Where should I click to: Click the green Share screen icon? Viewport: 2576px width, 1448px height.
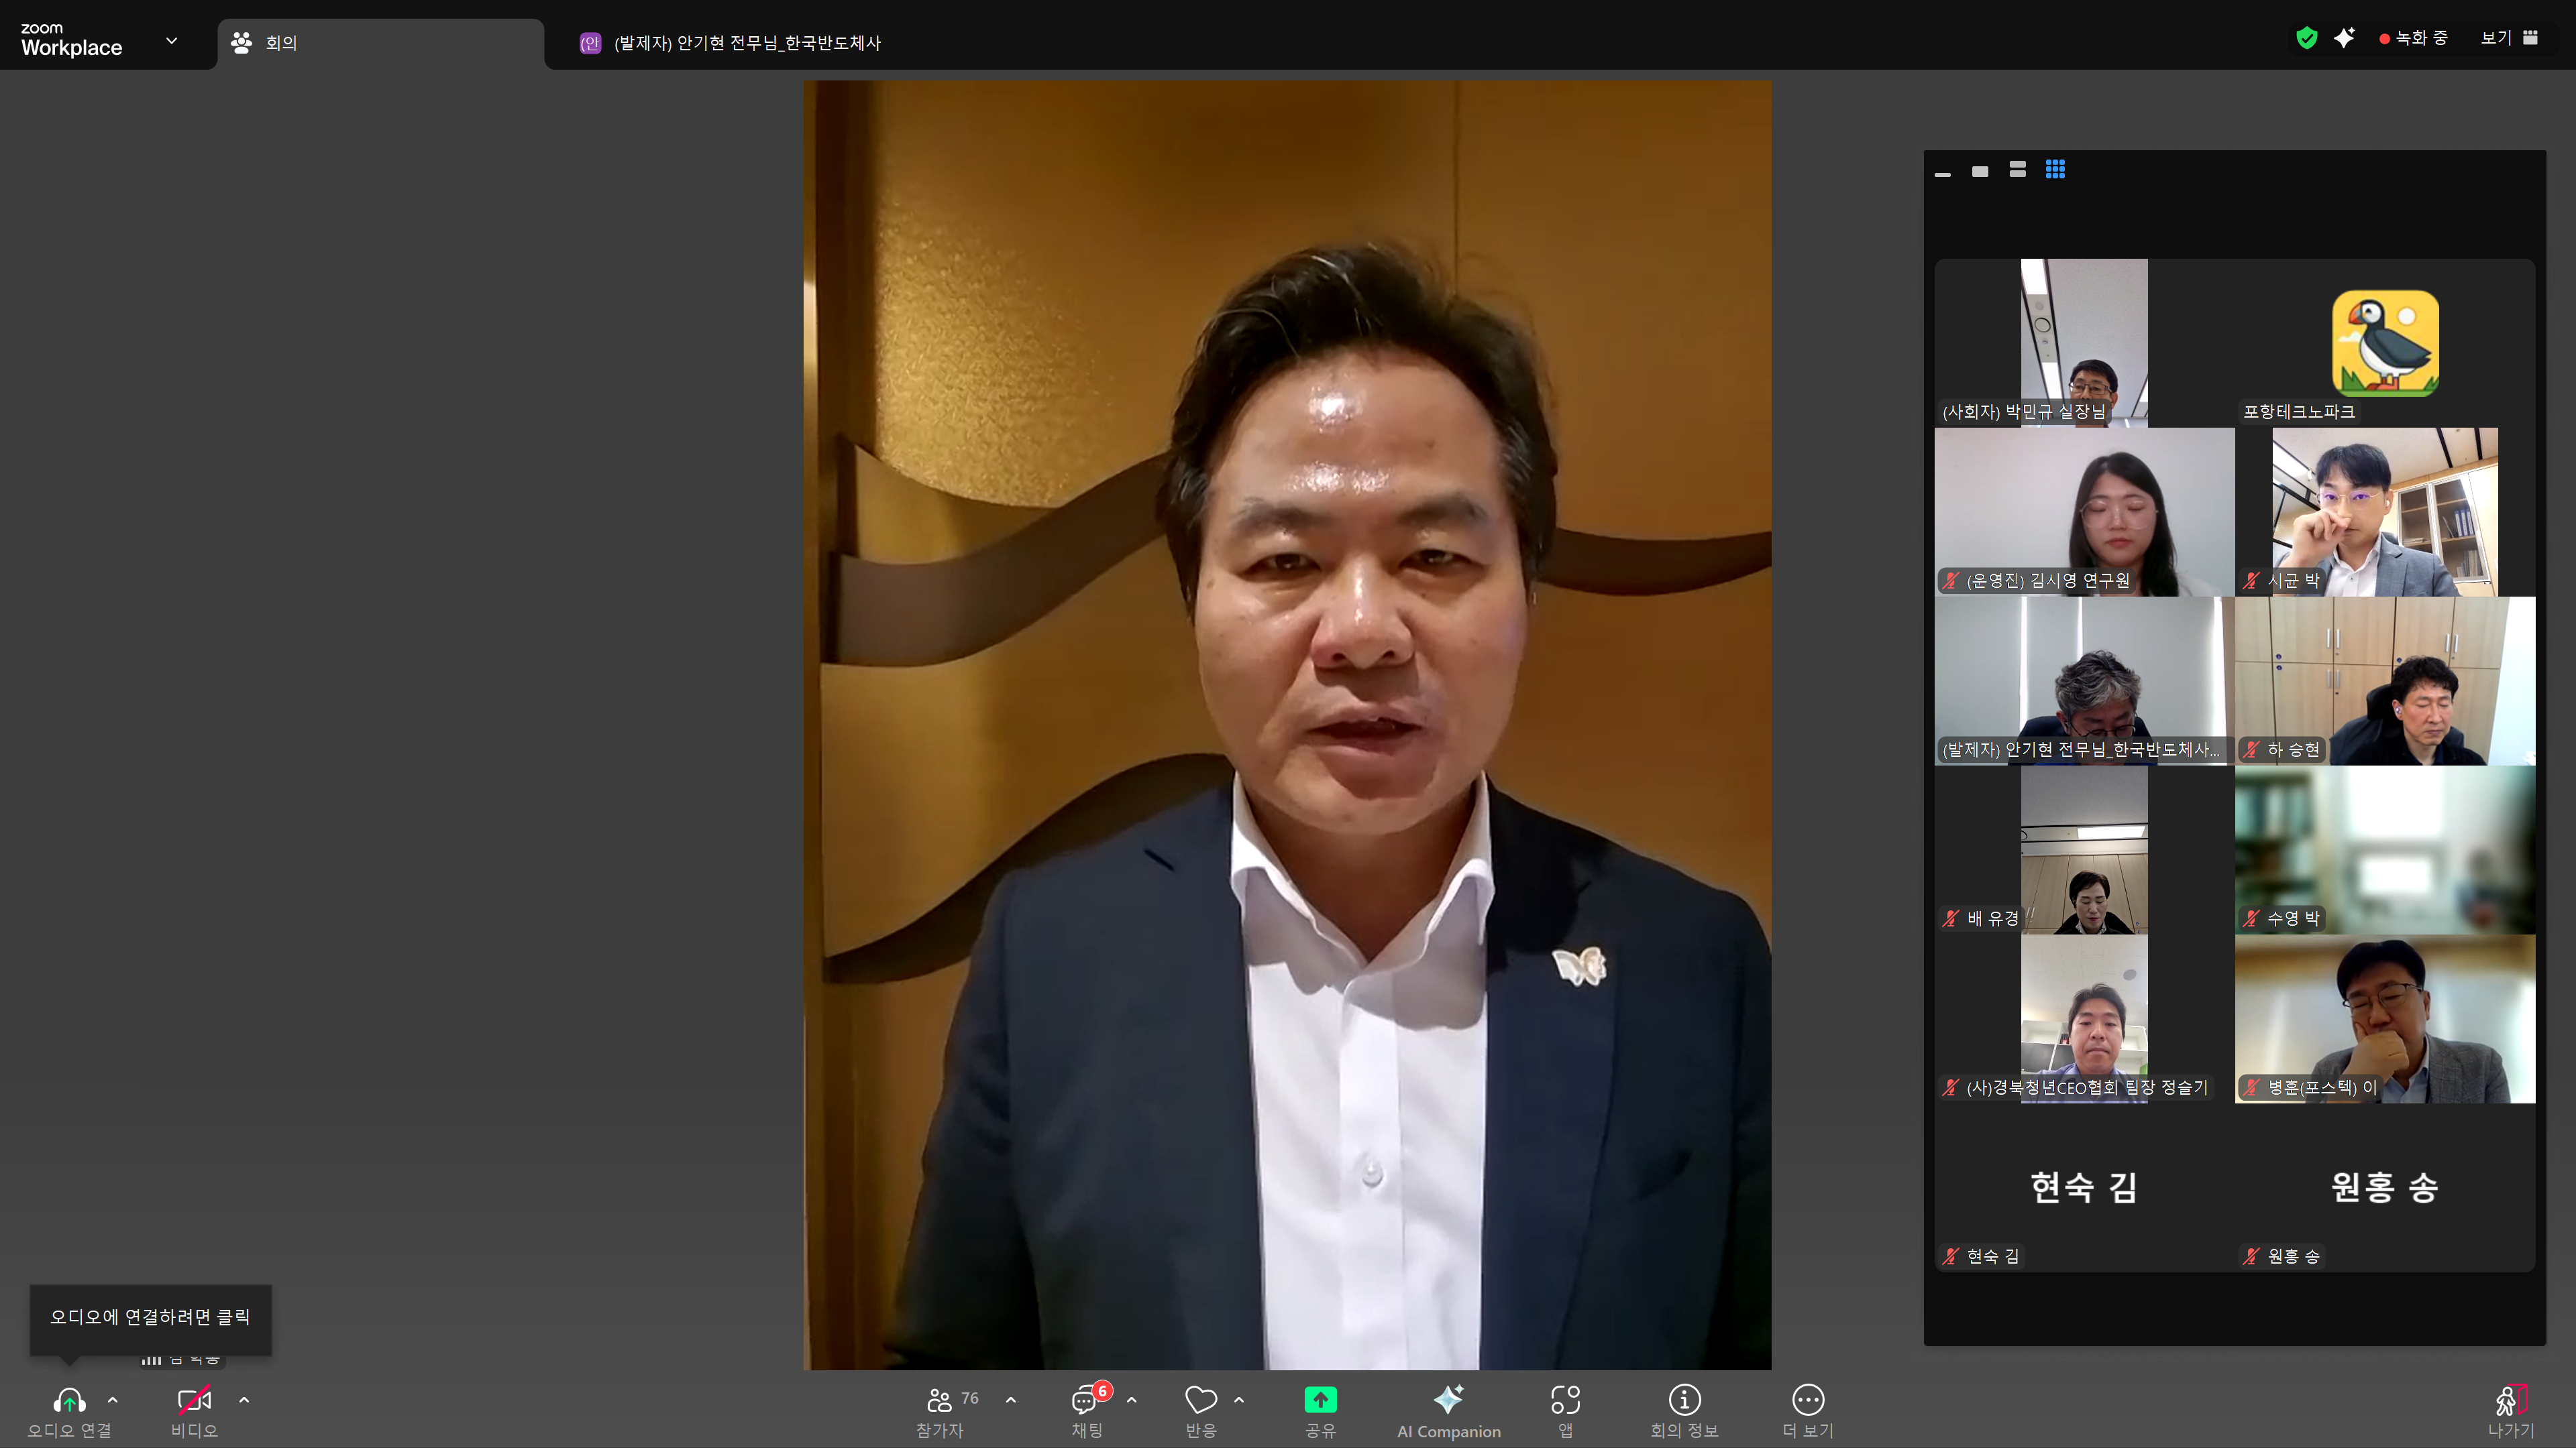[x=1320, y=1401]
